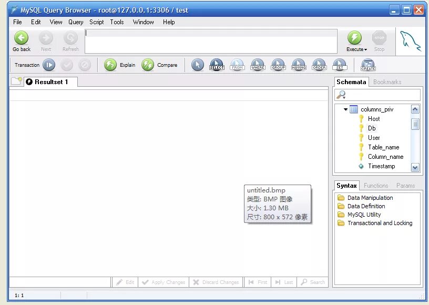The height and width of the screenshot is (305, 429).
Task: Click the CREATE table tool icon
Action: (x=368, y=65)
